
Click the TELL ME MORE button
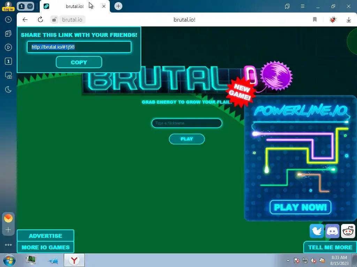pyautogui.click(x=330, y=247)
